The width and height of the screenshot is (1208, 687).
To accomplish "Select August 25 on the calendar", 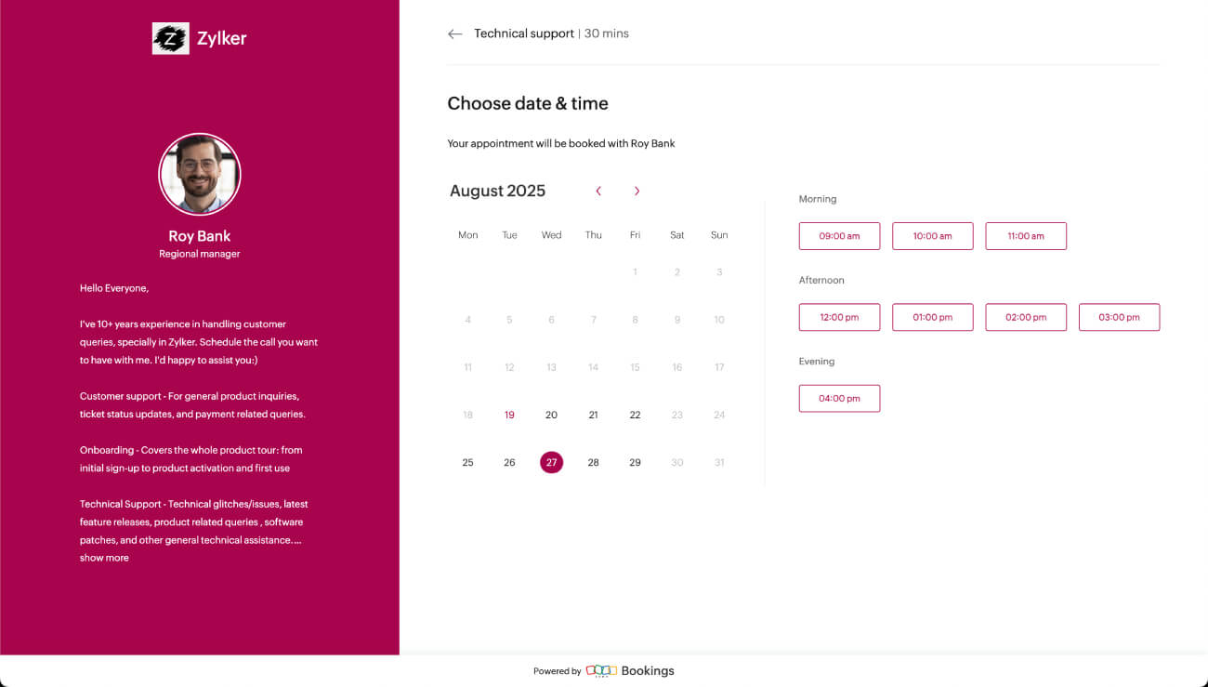I will click(467, 462).
